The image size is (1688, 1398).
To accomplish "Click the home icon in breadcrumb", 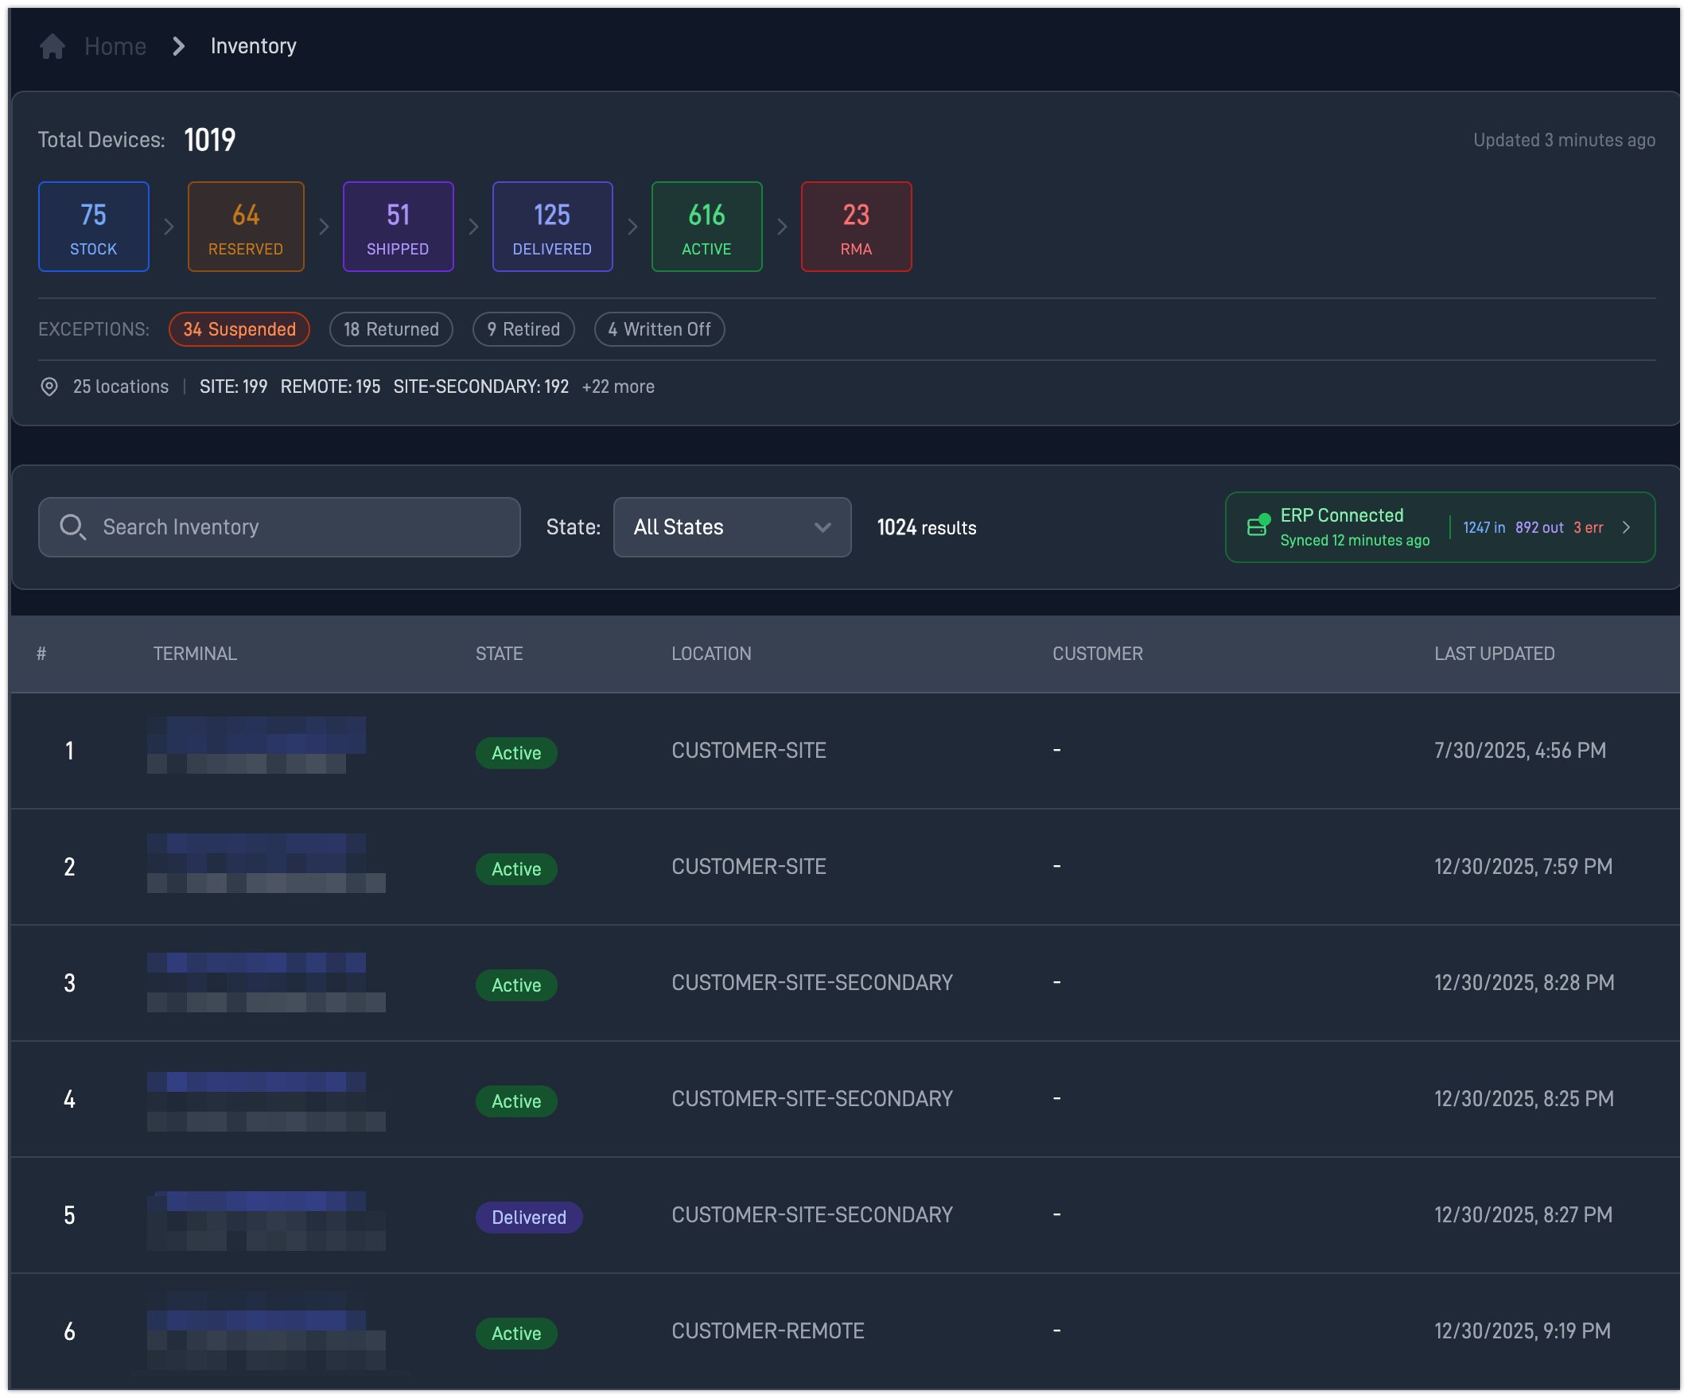I will [x=53, y=47].
